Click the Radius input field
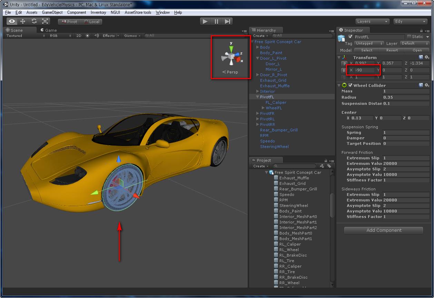 coord(406,97)
